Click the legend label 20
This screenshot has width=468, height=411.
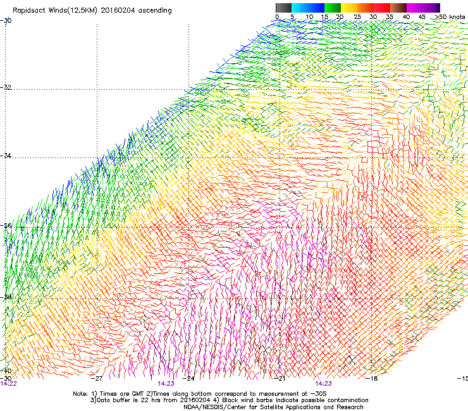[x=340, y=16]
